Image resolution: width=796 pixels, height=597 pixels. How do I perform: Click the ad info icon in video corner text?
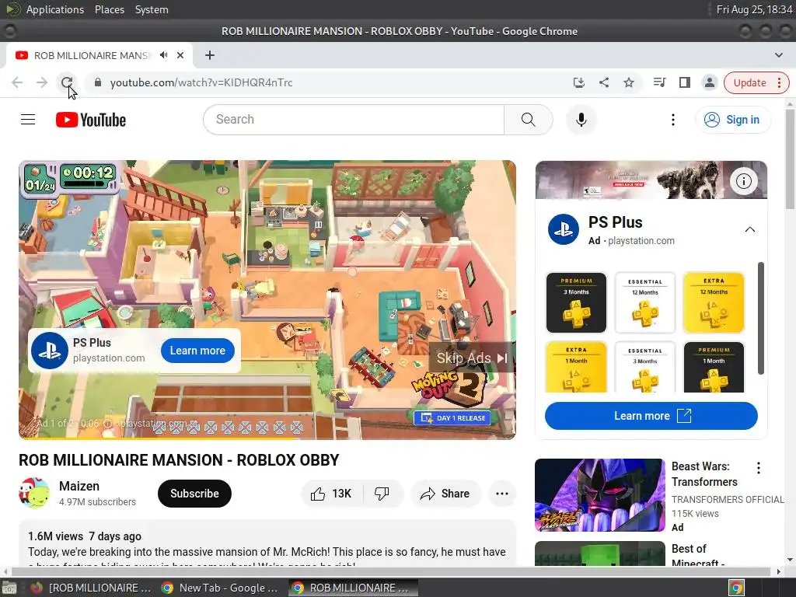point(107,424)
